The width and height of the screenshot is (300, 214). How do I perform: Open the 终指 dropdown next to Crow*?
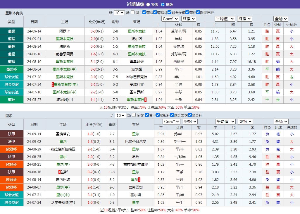tap(189, 18)
